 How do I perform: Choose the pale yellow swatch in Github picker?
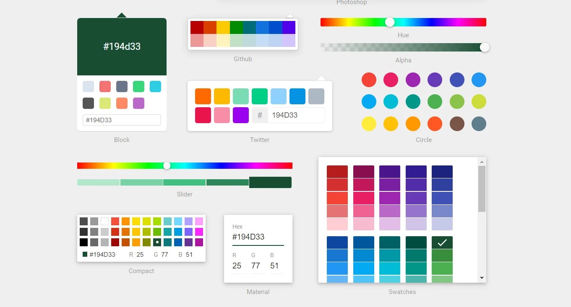point(223,40)
